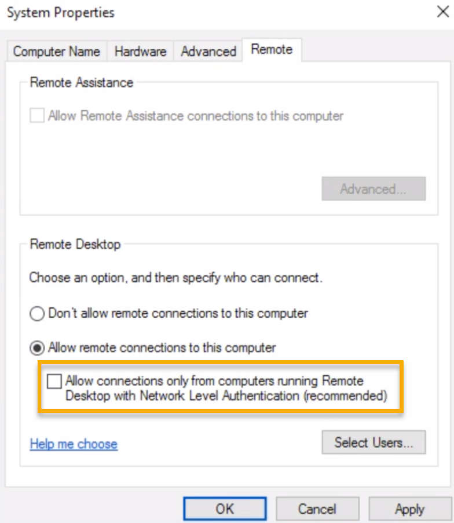Screen dimensions: 454x523
Task: Go to the Advanced tab
Action: [x=208, y=51]
